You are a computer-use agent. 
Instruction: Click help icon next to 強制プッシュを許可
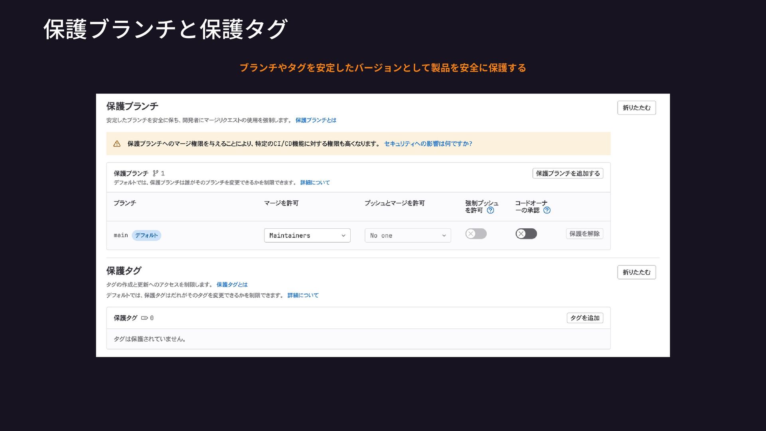(490, 210)
